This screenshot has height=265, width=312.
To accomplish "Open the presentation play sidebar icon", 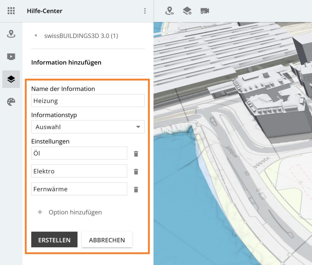I will 11,57.
